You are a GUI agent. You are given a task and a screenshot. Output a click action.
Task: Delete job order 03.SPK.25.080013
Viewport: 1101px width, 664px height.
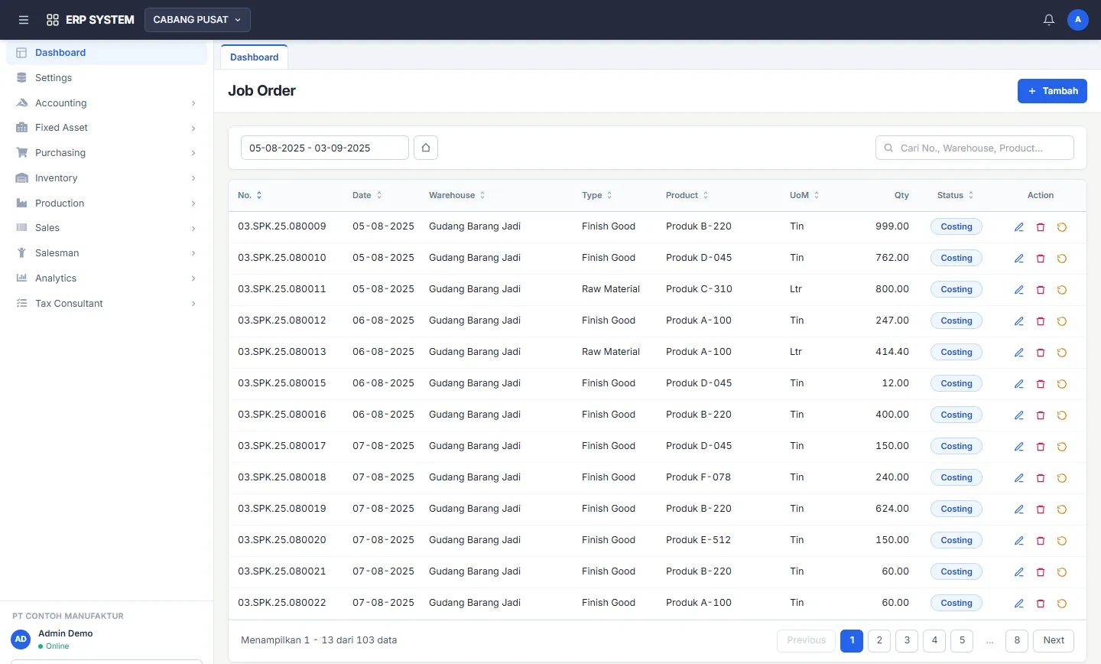(x=1041, y=353)
